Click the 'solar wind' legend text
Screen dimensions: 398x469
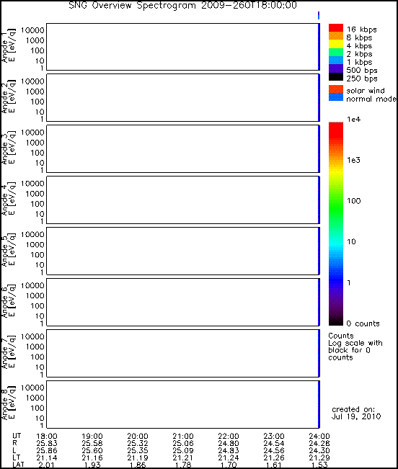point(366,91)
